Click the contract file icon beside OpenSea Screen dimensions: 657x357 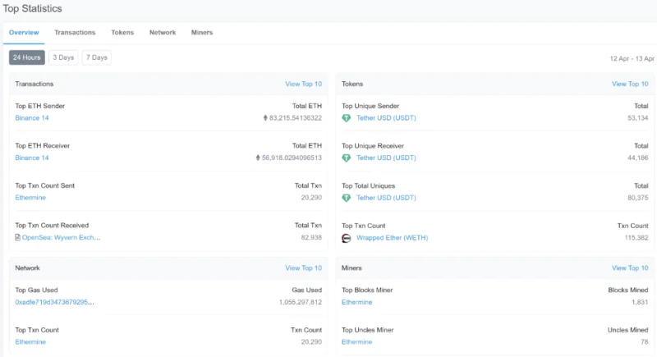(17, 237)
